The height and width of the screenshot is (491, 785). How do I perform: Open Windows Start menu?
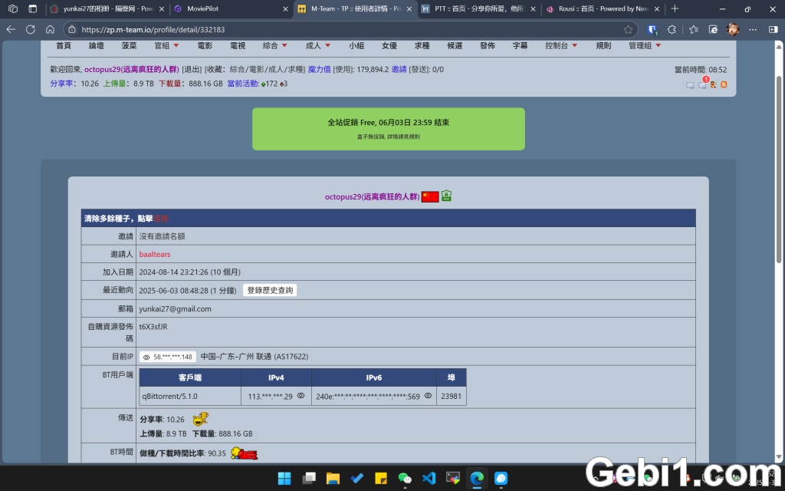pyautogui.click(x=284, y=479)
